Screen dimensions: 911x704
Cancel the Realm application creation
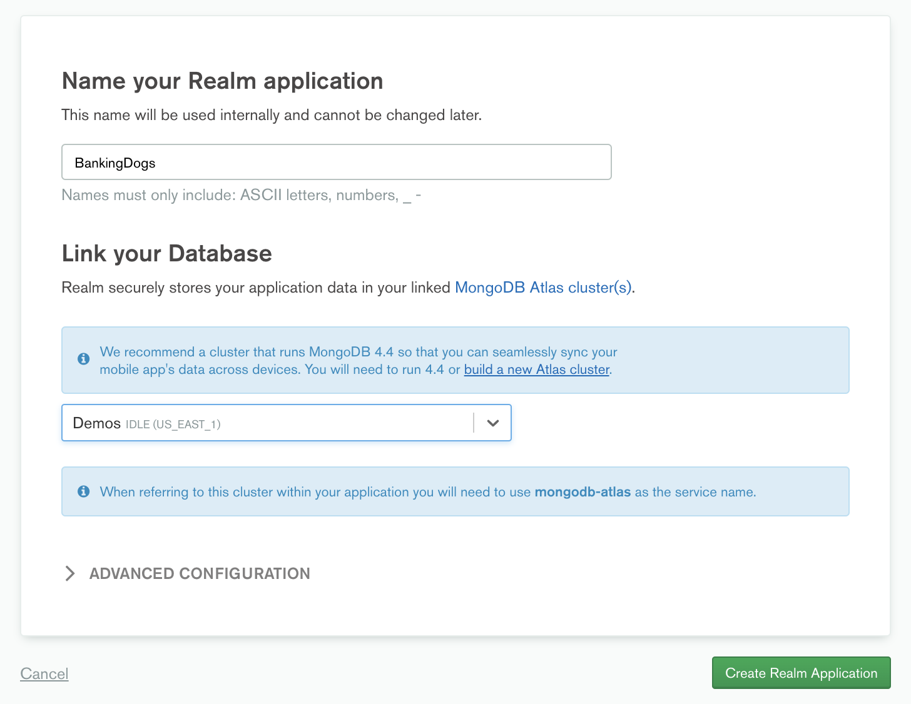pos(44,673)
